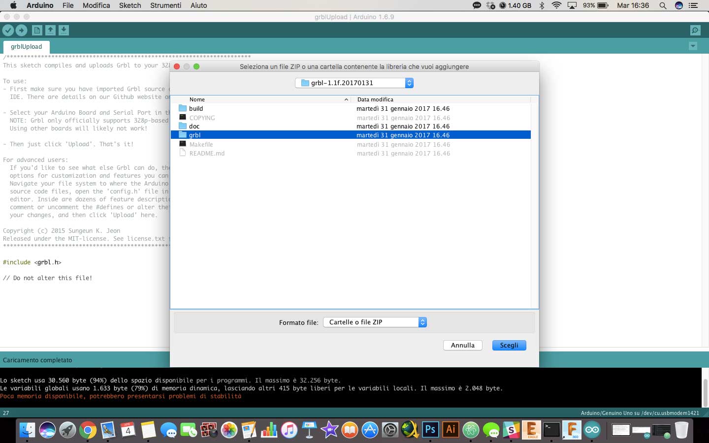Click the '// Do not alter this file!' comment
The width and height of the screenshot is (709, 443).
[47, 278]
